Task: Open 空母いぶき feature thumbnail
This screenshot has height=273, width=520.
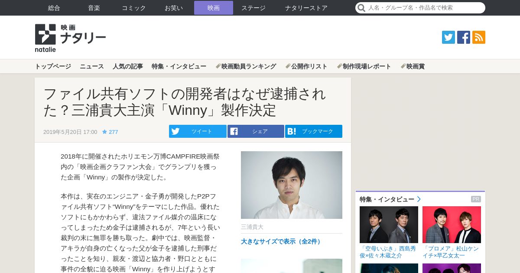Action: tap(389, 224)
